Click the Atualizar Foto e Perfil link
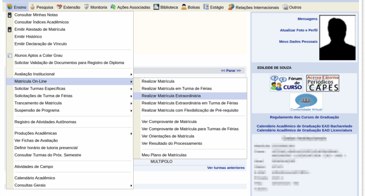The image size is (365, 196). point(297,30)
